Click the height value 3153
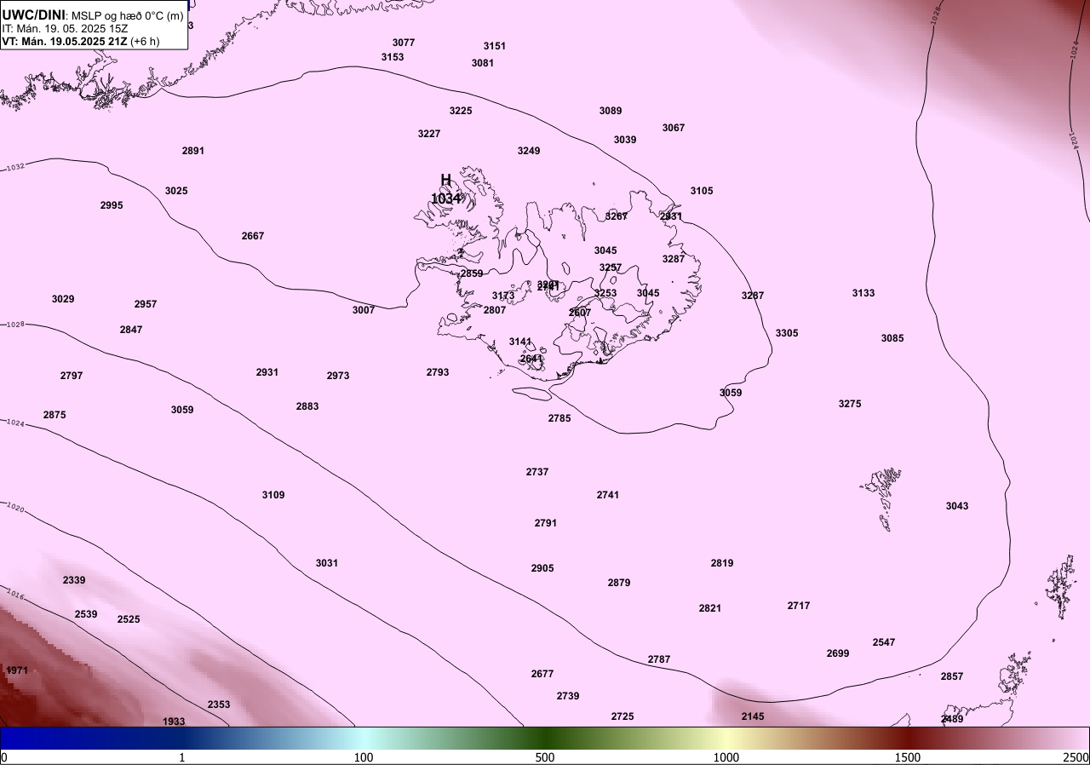The image size is (1090, 765). click(393, 57)
